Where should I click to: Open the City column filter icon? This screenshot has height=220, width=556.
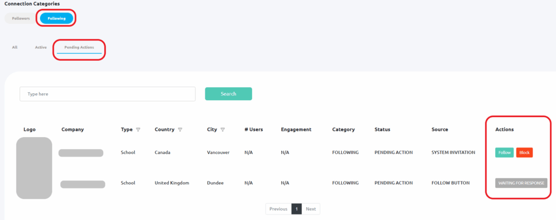(223, 130)
